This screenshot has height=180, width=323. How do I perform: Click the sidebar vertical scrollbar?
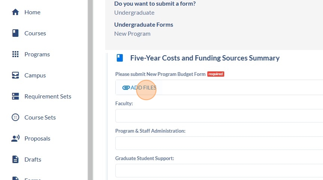[90, 90]
